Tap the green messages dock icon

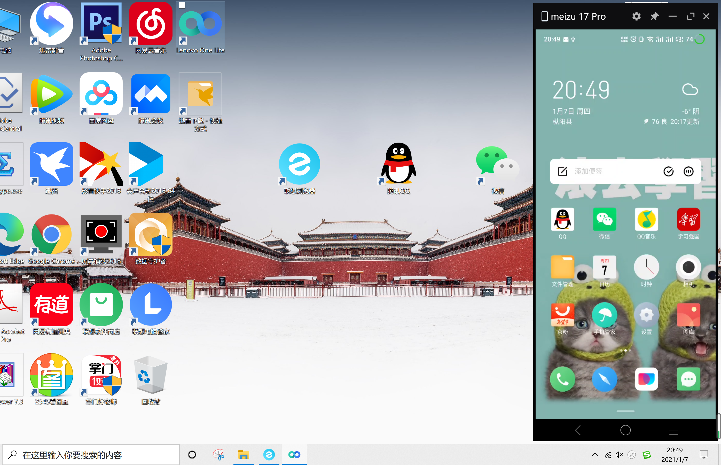(688, 379)
